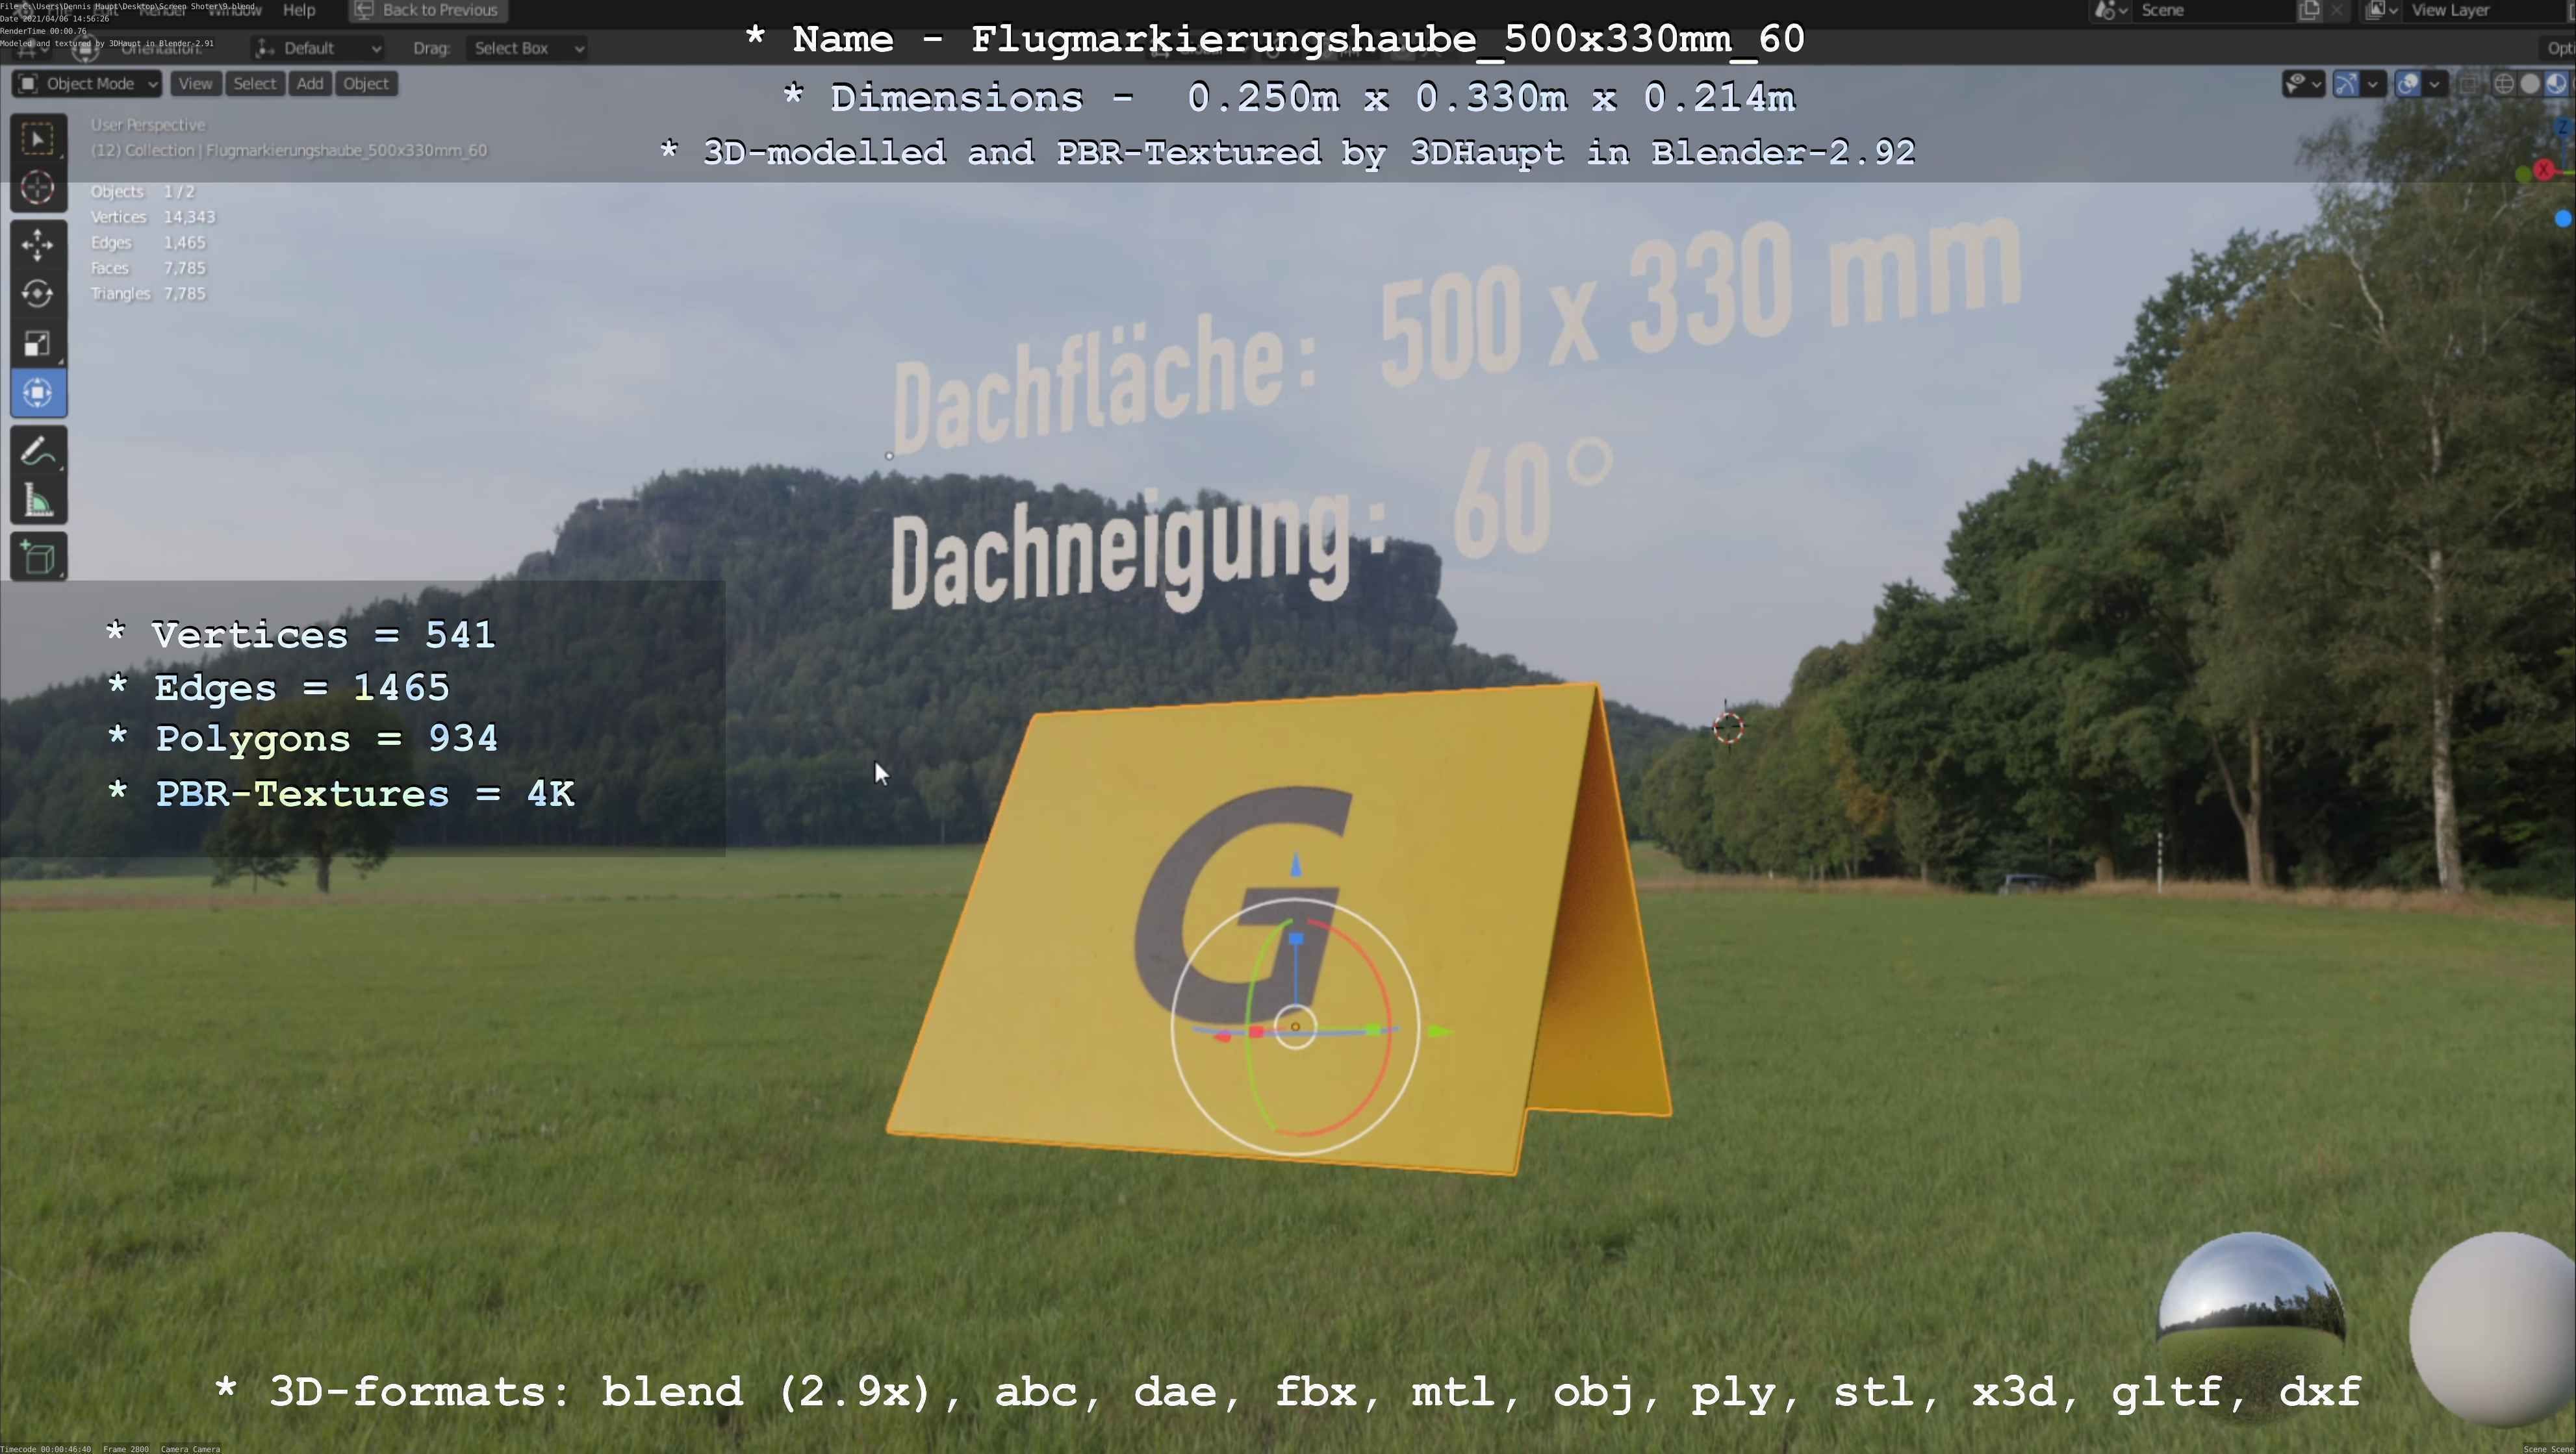Select the Cursor tool in toolbar
Image resolution: width=2576 pixels, height=1454 pixels.
click(x=38, y=188)
